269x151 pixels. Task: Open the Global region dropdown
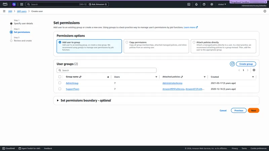[222, 4]
